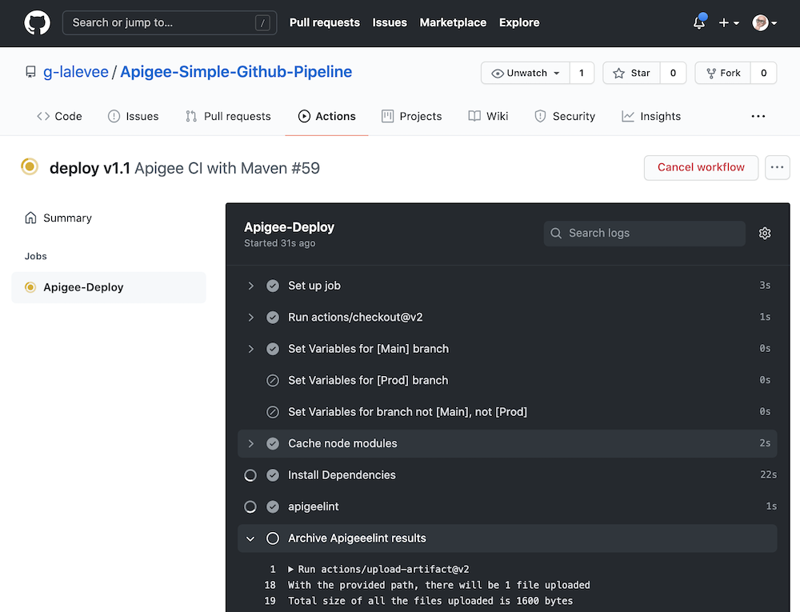Click Issues in the top navbar
This screenshot has width=800, height=612.
point(390,22)
